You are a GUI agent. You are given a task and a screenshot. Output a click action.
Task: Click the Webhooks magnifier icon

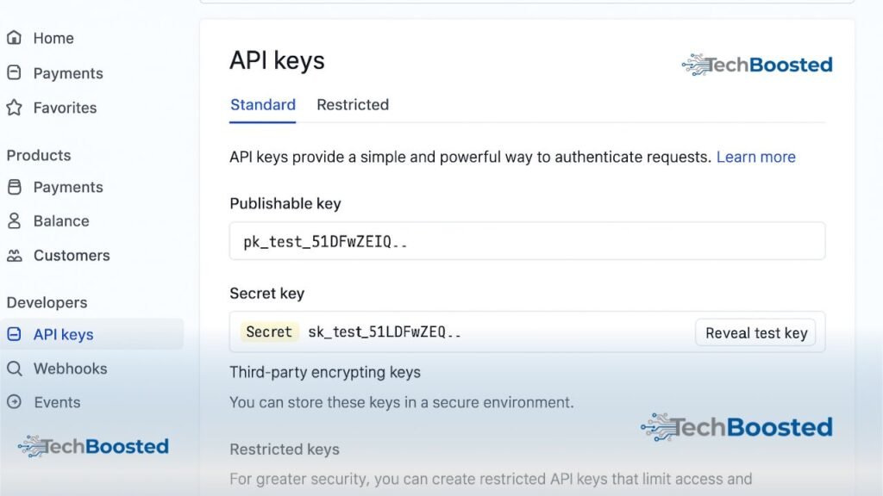coord(15,369)
